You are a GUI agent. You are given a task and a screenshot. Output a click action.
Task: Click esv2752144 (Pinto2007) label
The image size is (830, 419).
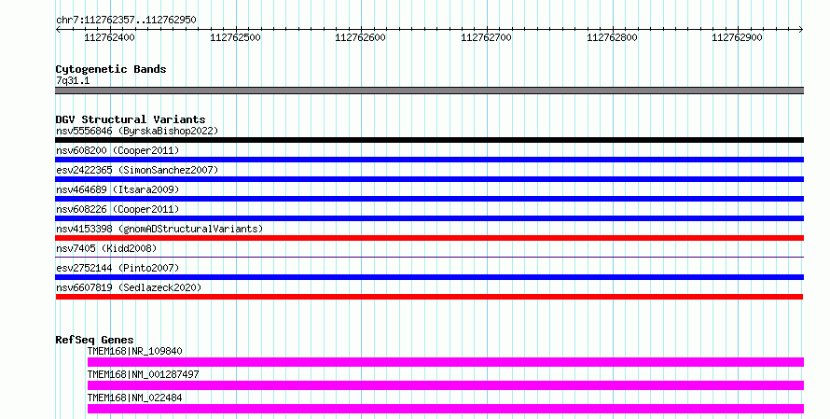click(x=118, y=268)
